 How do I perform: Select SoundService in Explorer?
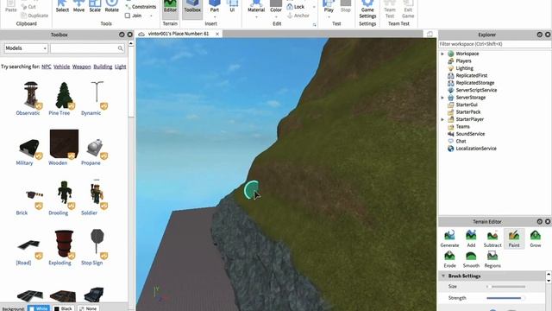pyautogui.click(x=470, y=134)
